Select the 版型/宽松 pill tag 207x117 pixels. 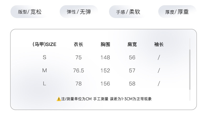coord(30,12)
